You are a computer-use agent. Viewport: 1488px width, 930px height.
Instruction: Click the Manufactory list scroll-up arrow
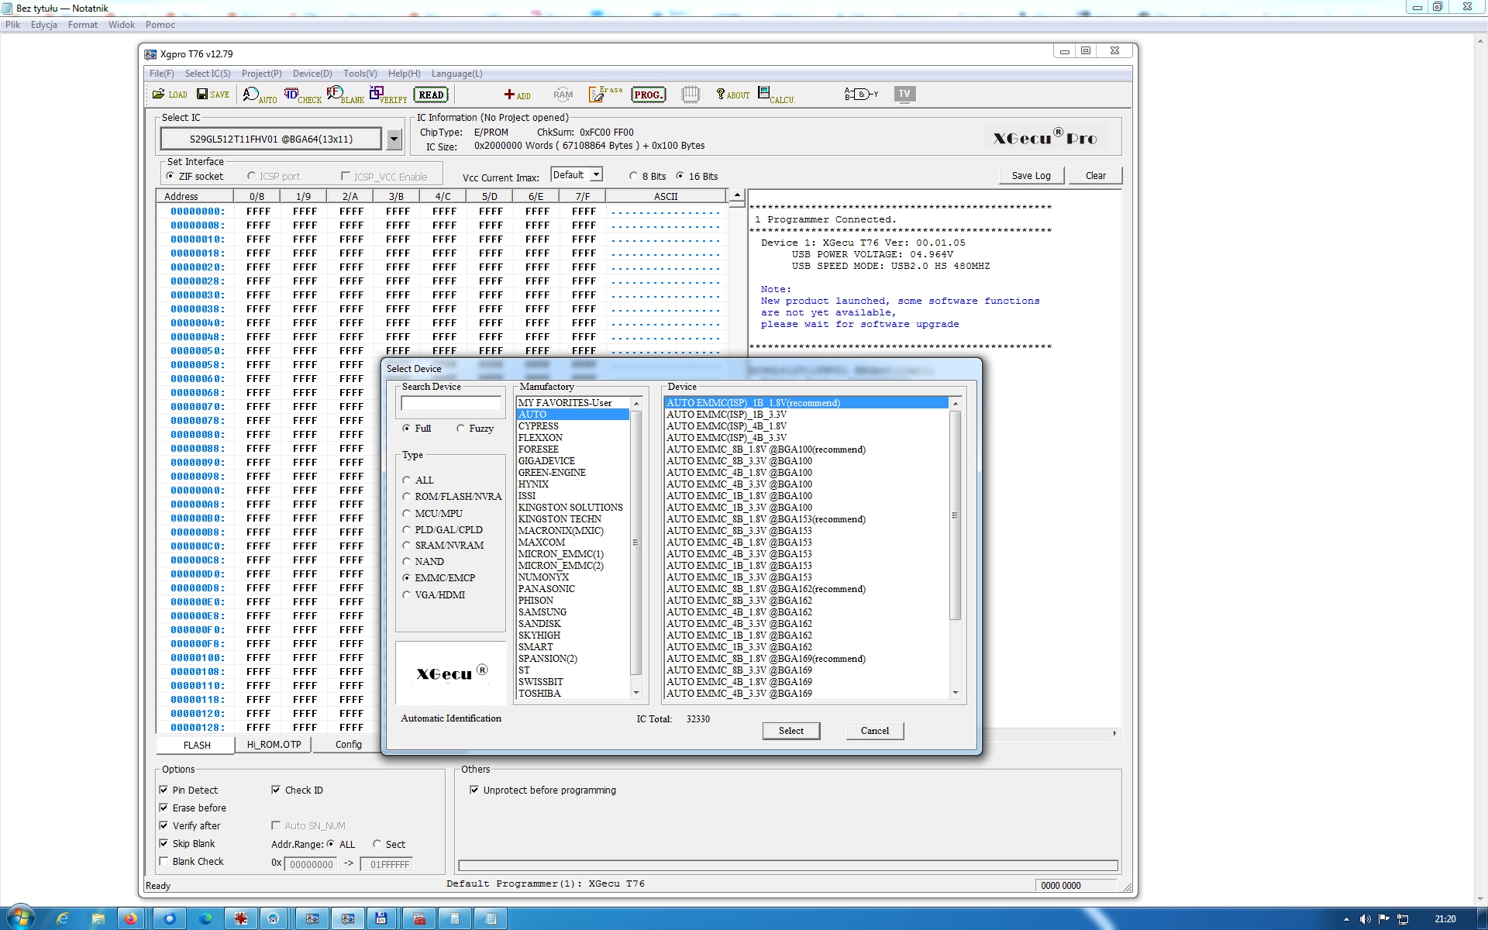pyautogui.click(x=636, y=404)
